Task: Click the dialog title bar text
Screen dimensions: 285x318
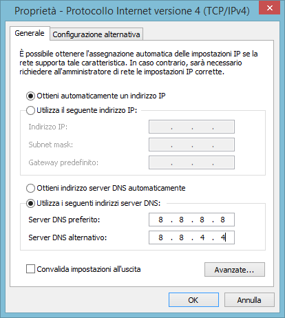Action: 132,11
